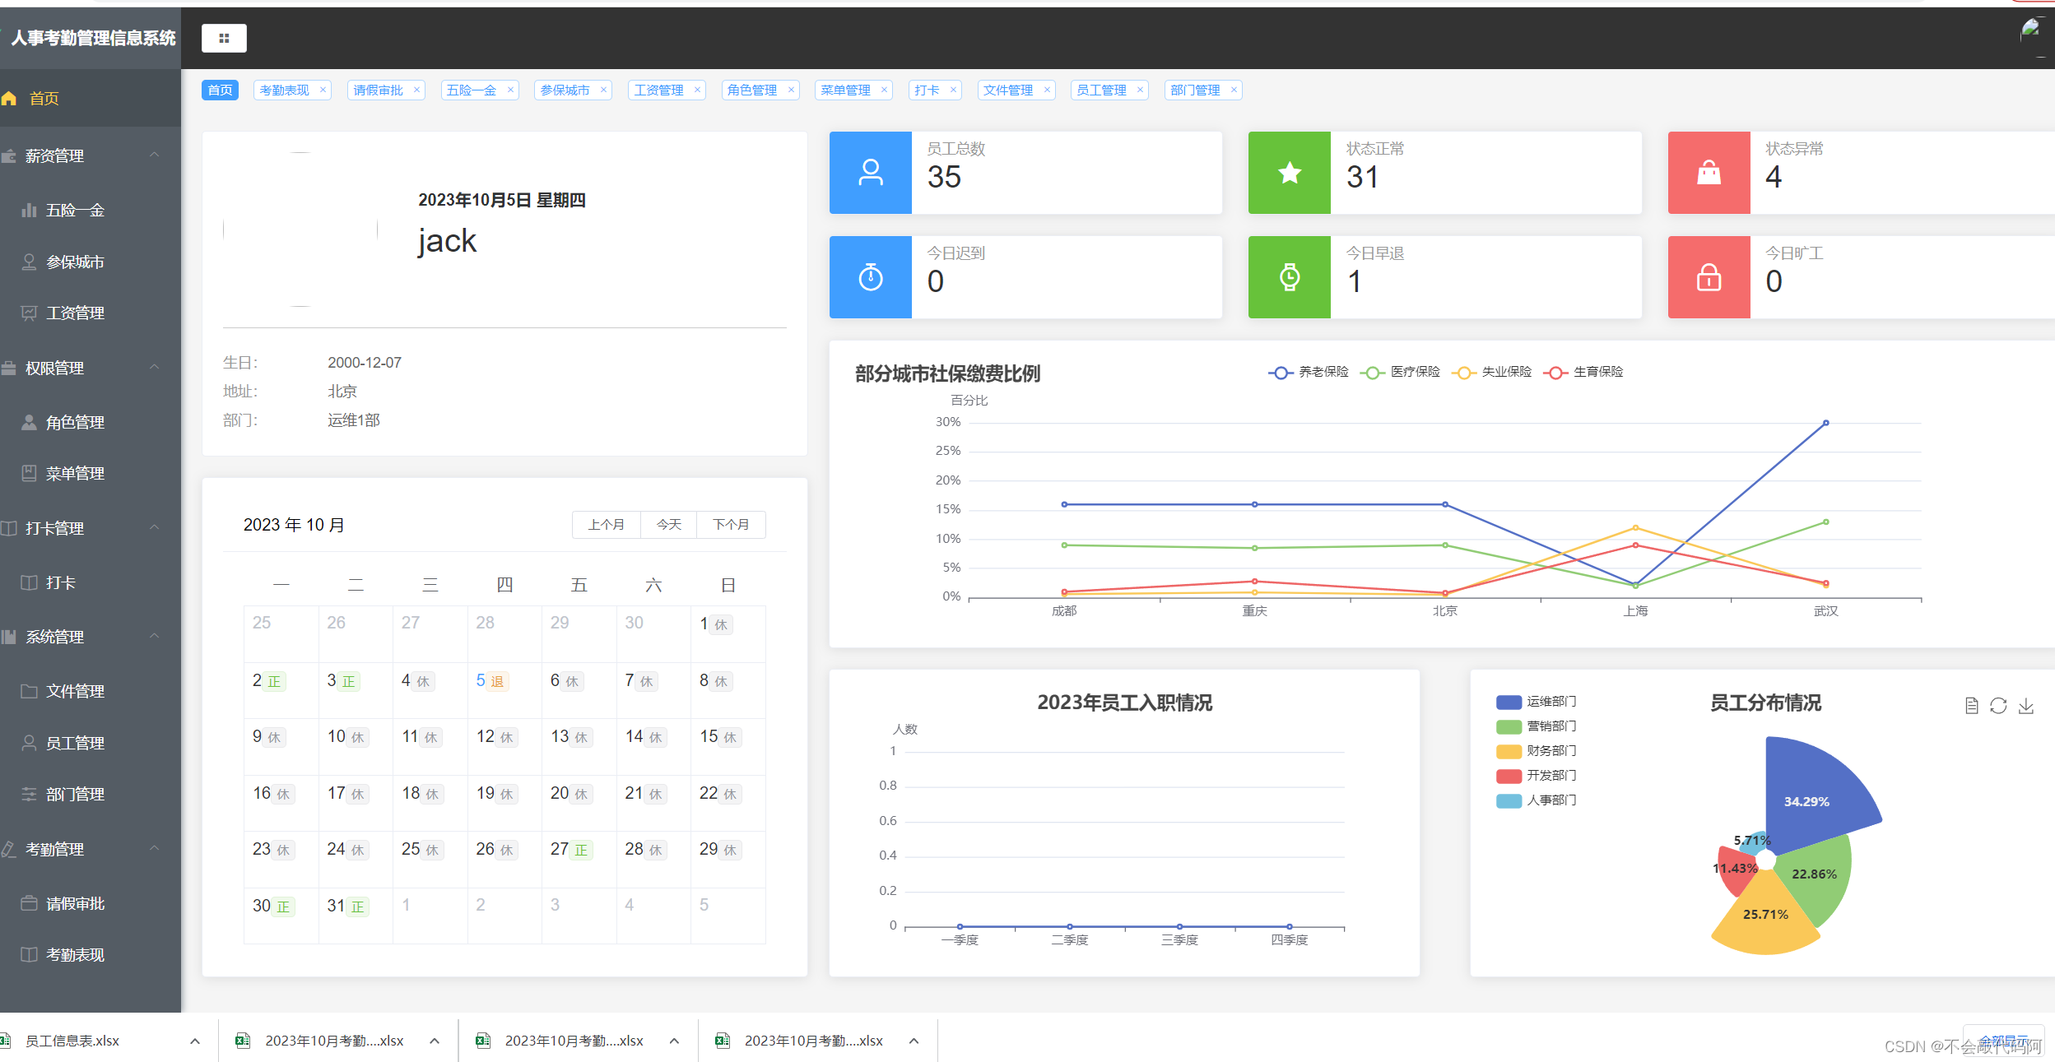Click the 五险一金 bar chart icon
This screenshot has width=2055, height=1062.
[29, 211]
